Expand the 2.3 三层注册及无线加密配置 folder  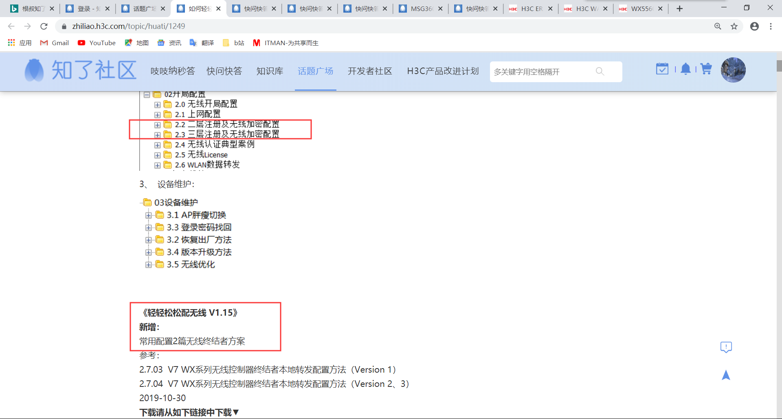157,135
